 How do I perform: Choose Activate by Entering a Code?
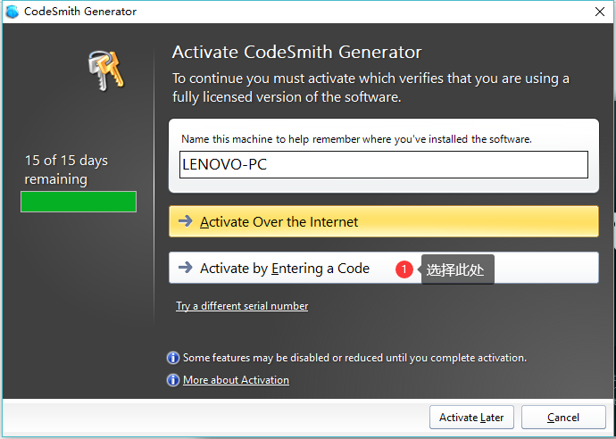click(x=383, y=268)
